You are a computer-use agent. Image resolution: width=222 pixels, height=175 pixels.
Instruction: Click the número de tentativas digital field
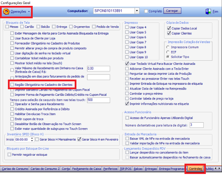pos(197,125)
